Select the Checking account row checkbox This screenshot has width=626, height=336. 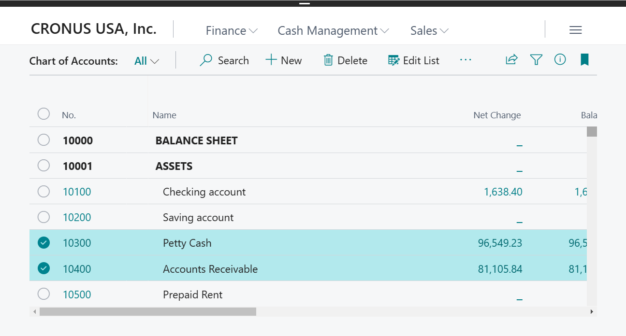[44, 192]
